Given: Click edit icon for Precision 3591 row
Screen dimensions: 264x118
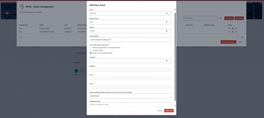Looking at the screenshot, I should point(229,28).
